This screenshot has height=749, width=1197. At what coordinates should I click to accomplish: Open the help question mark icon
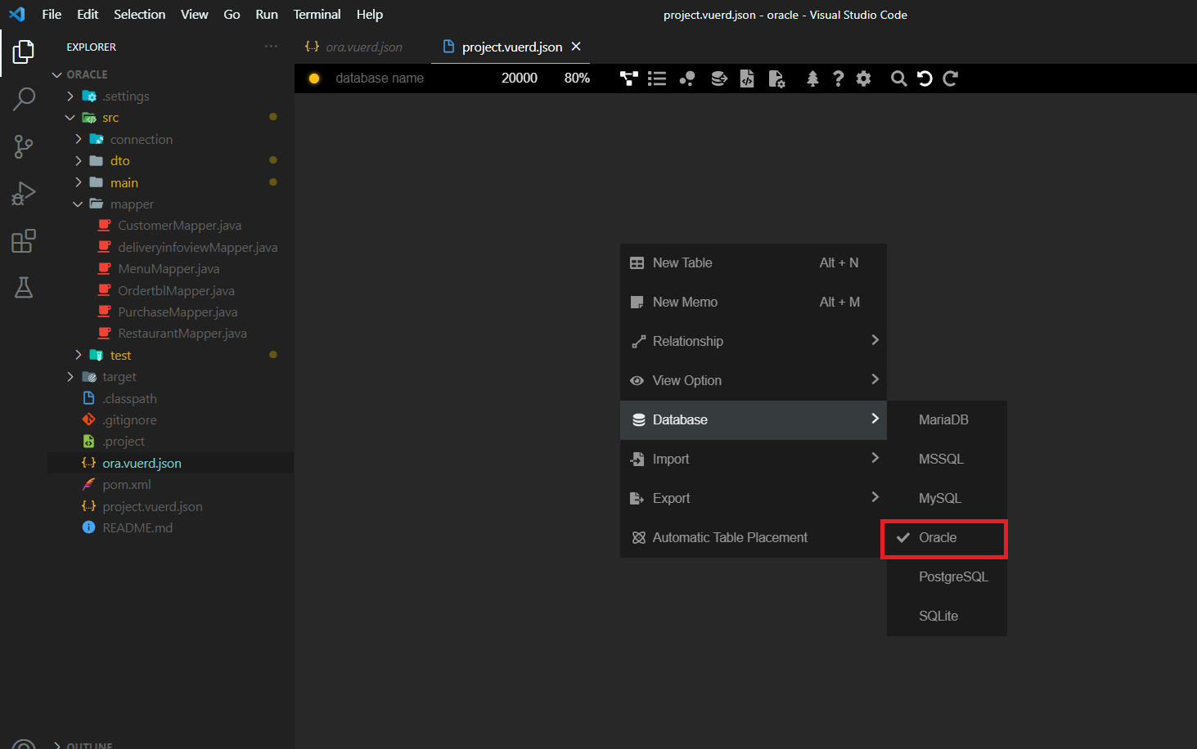tap(838, 78)
